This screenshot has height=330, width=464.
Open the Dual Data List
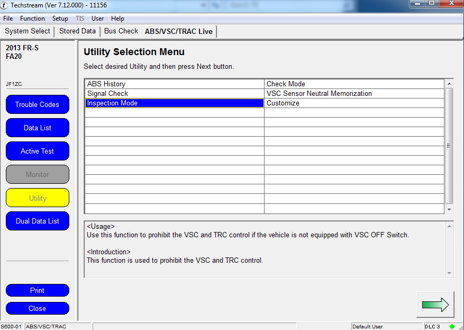38,221
